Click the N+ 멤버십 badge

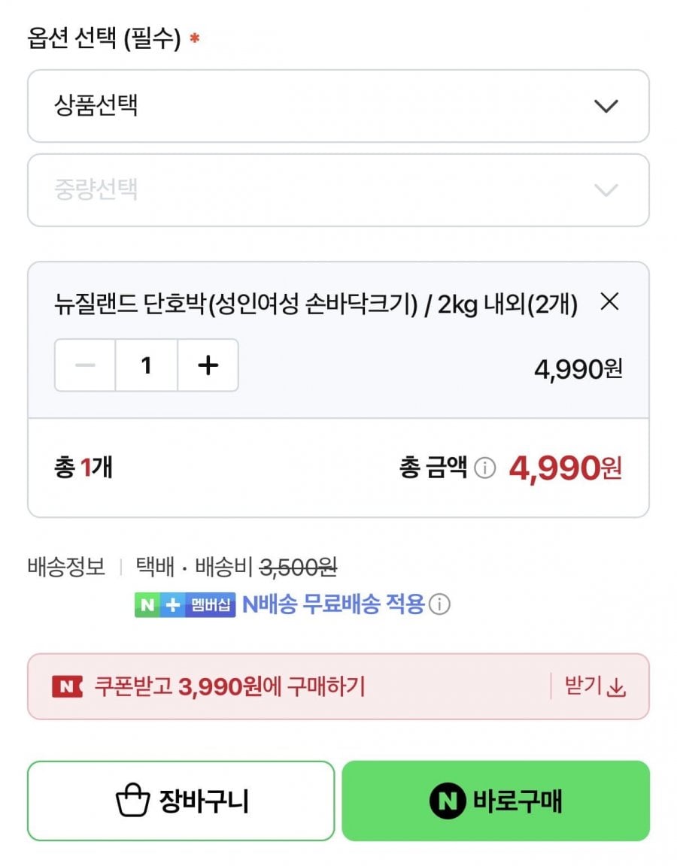pos(185,604)
